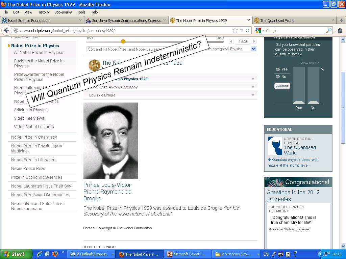Screen dimensions: 346x259
Task: Open Nobel Prize in Chemistry link
Action: click(34, 137)
